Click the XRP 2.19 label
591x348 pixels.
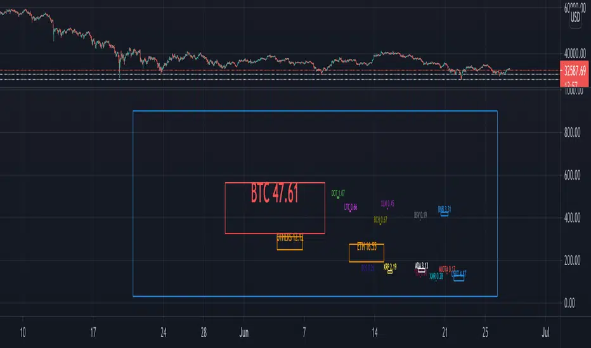(390, 267)
